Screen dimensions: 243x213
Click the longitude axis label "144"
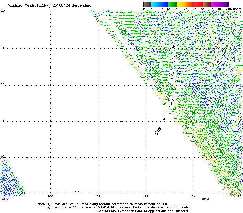(x=145, y=196)
